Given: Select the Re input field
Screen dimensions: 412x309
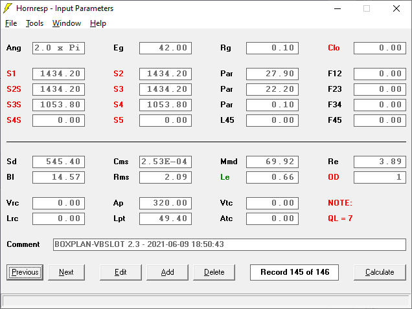Looking at the screenshot, I should coord(380,162).
